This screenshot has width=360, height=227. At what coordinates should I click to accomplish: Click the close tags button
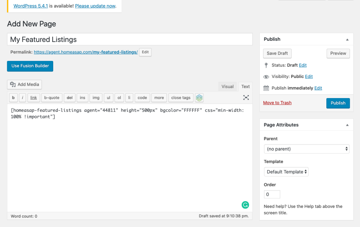coord(181,97)
